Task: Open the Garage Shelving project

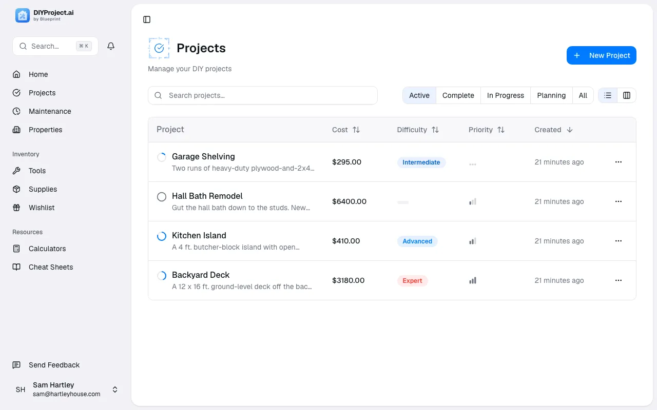Action: [x=203, y=157]
